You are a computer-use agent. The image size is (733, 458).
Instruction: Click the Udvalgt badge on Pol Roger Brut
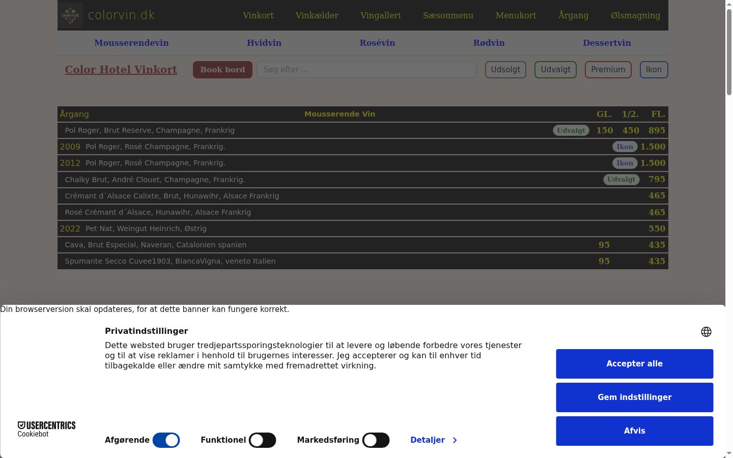[571, 130]
